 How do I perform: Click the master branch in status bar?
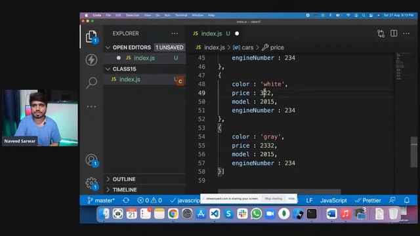point(101,201)
